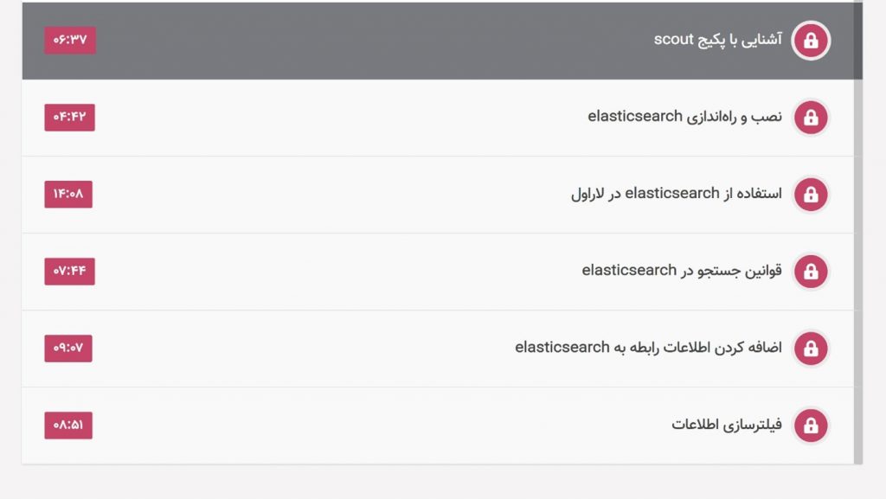The width and height of the screenshot is (886, 499).
Task: Open the فیلترسازی اطلاعات lesson
Action: (x=727, y=425)
